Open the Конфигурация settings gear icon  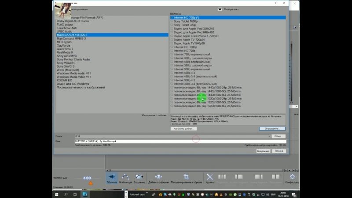click(x=293, y=177)
